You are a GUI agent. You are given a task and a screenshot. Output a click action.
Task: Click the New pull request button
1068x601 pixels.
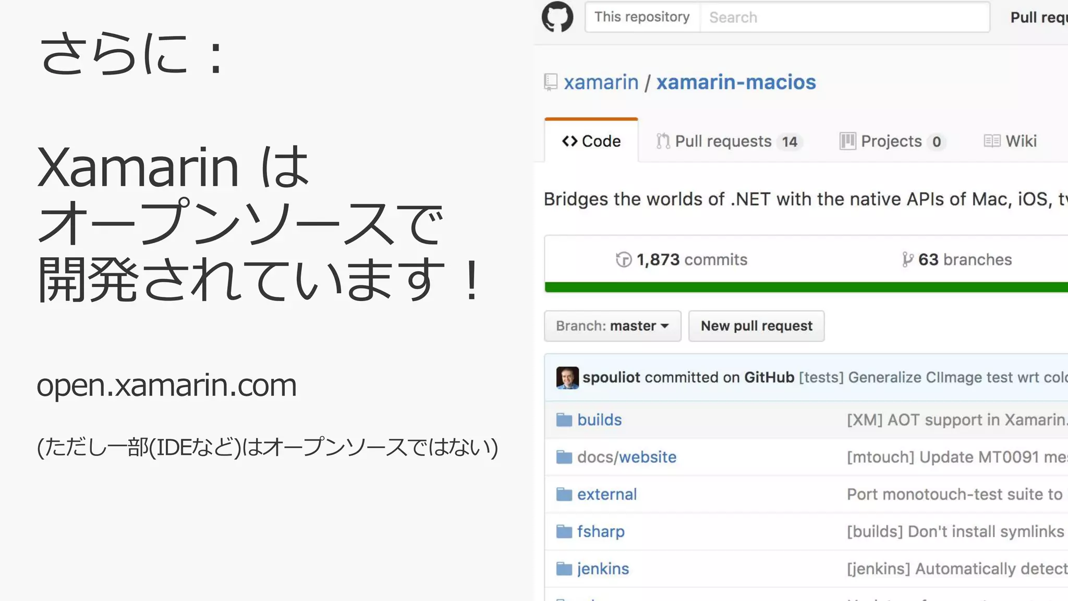coord(756,326)
